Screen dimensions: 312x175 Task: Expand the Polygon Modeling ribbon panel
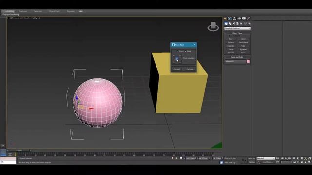[11, 14]
